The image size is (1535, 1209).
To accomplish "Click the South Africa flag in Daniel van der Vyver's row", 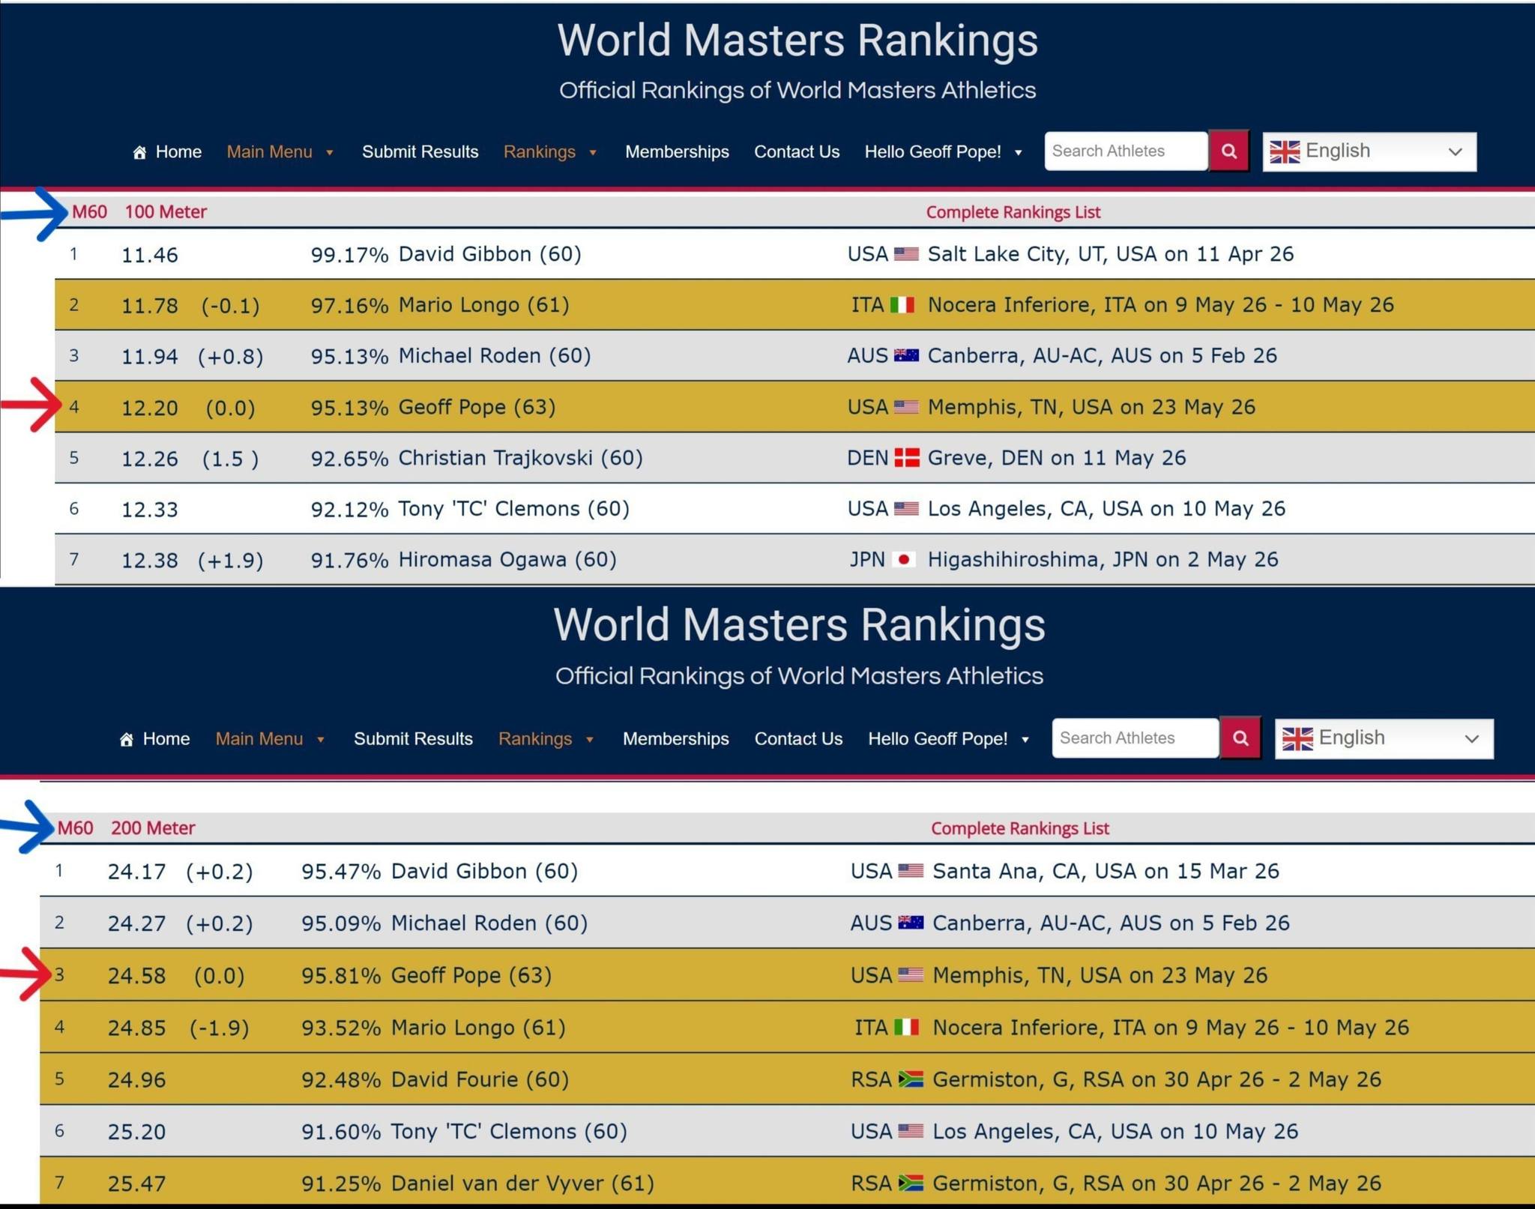I will pos(911,1184).
